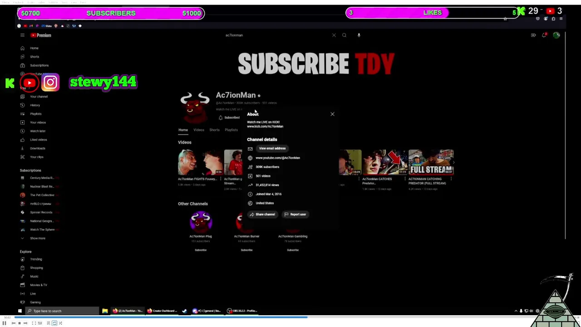Select the Videos channel tab

pos(199,130)
